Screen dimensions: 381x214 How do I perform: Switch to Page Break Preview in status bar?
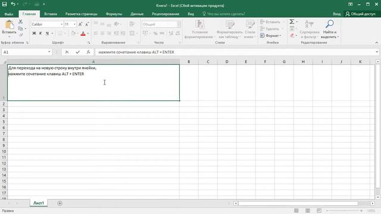319,210
